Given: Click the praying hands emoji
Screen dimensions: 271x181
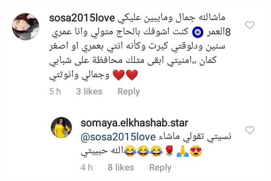Looking at the screenshot, I should click(x=182, y=151).
